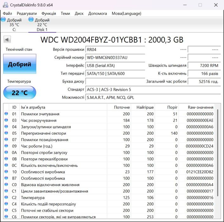Open the Допомога menu
The width and height of the screenshot is (224, 222).
click(x=98, y=13)
